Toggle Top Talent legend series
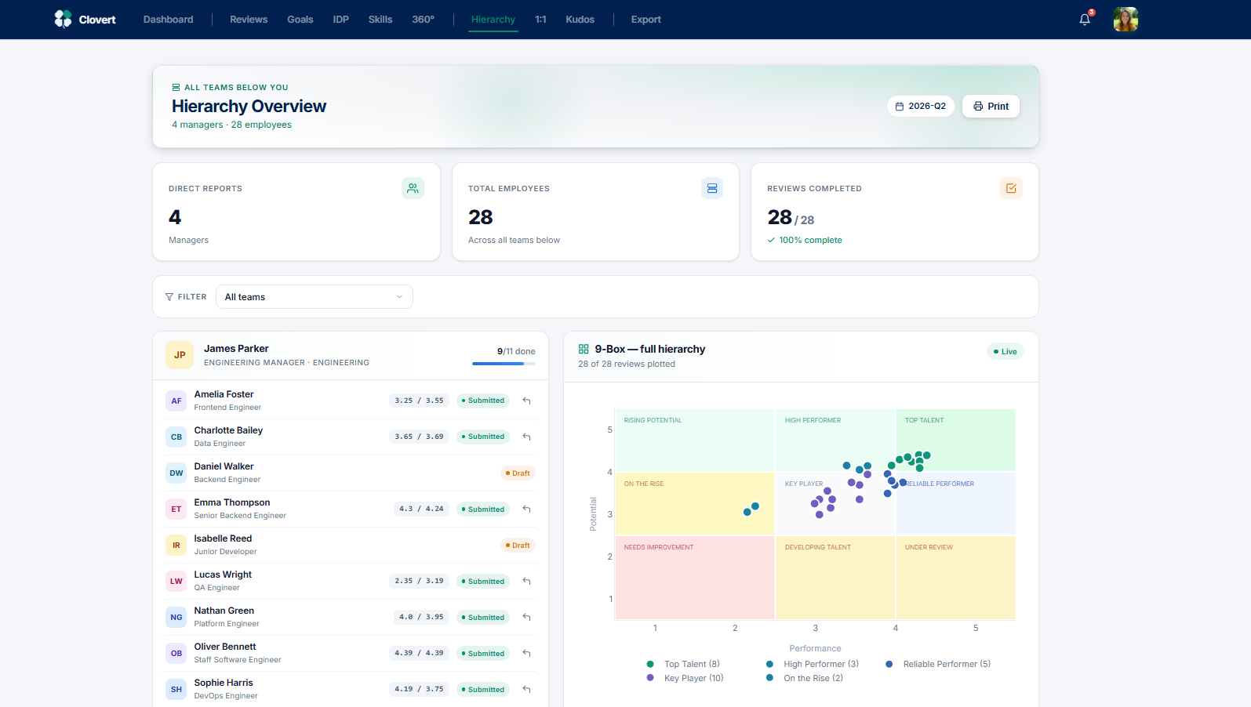 click(x=683, y=664)
